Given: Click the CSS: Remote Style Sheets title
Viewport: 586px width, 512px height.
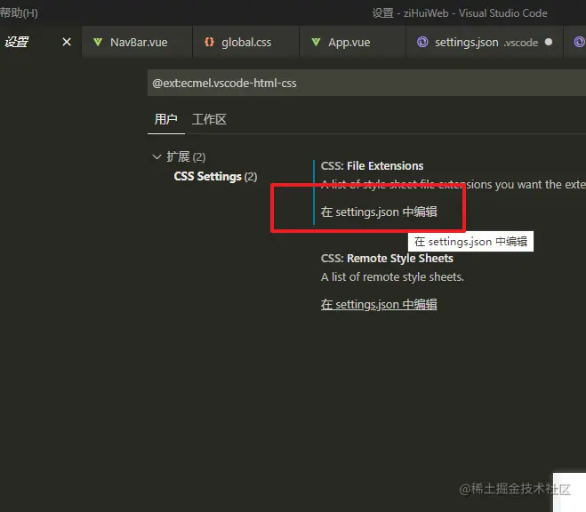Looking at the screenshot, I should [387, 259].
